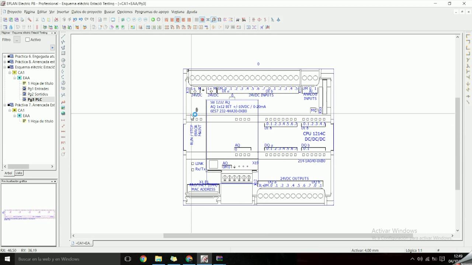Open the Ayuda menu
472x265 pixels.
(x=192, y=12)
